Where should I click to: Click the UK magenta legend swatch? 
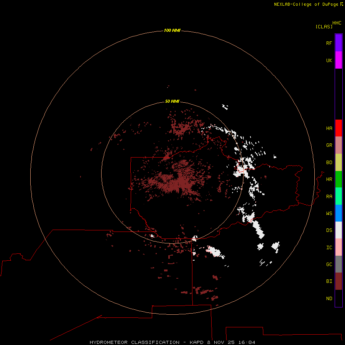point(338,60)
